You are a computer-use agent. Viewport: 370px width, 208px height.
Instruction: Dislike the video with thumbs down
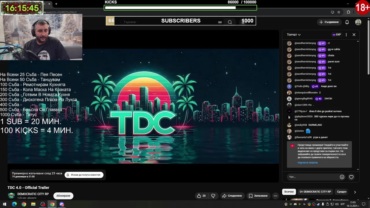pyautogui.click(x=213, y=196)
